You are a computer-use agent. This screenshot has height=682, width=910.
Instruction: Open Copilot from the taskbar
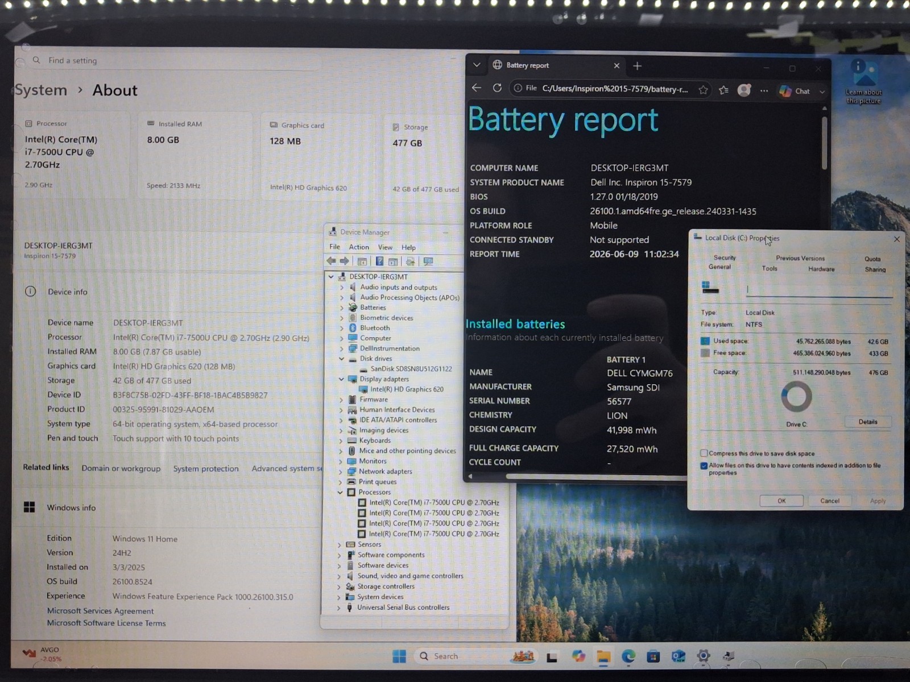[x=578, y=656]
